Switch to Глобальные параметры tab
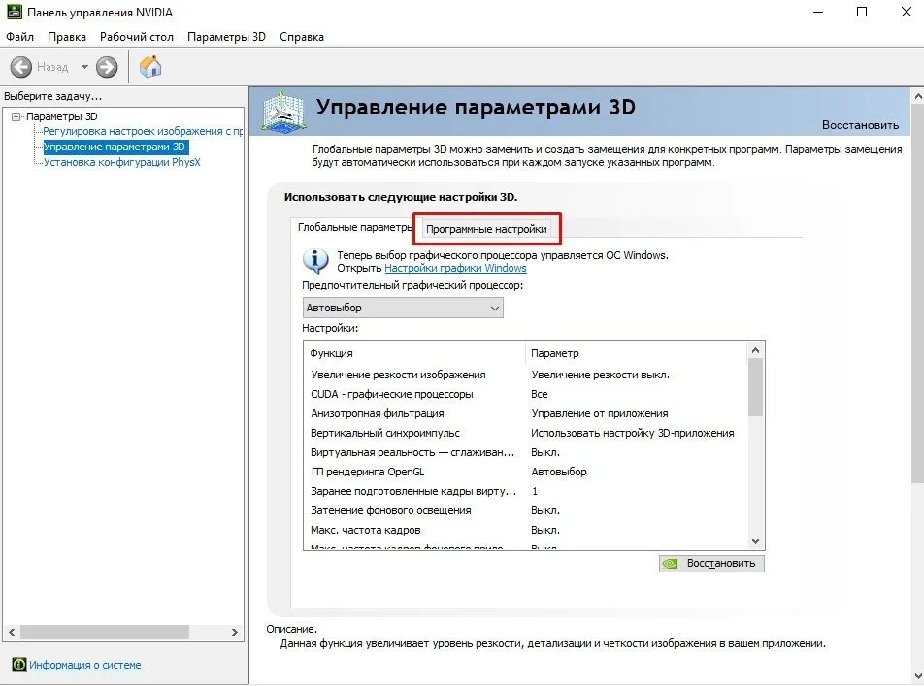This screenshot has height=686, width=924. coord(355,227)
